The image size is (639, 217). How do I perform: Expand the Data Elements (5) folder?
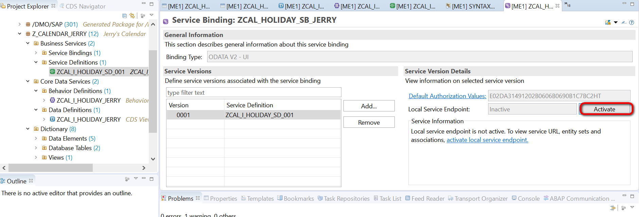click(36, 139)
